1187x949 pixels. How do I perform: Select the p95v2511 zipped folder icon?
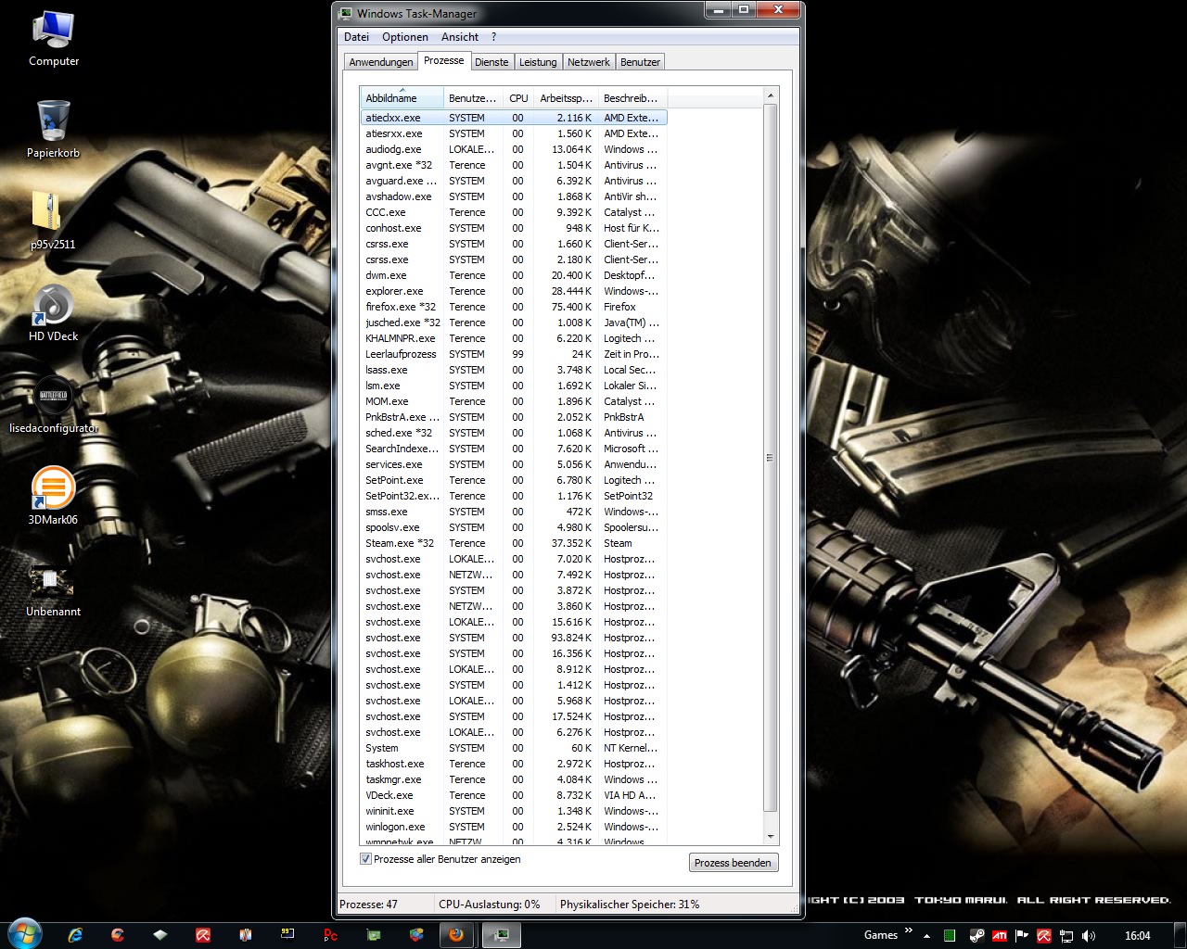coord(53,221)
